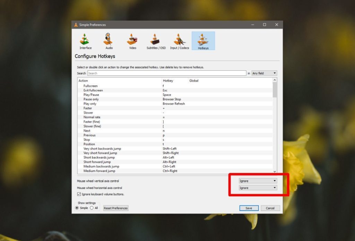Click inside the hotkey Search box
Screen dimensions: 355x241
[166, 73]
